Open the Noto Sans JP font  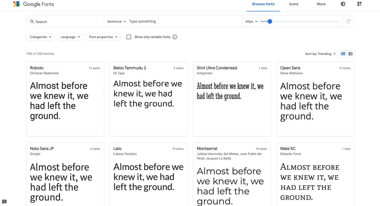pos(42,148)
